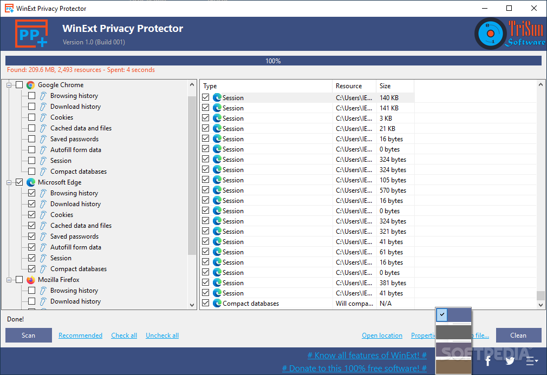
Task: Click the Microsoft Edge browser icon in tree
Action: tap(31, 182)
